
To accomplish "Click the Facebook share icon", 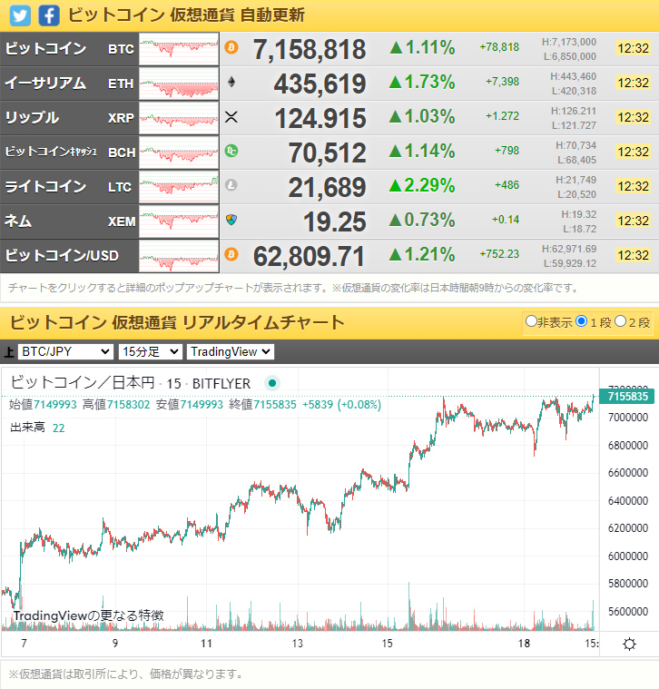I will 50,15.
